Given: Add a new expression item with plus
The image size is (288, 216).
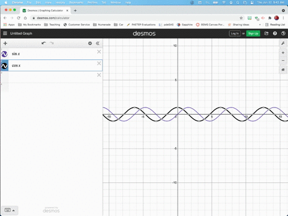Looking at the screenshot, I should (5, 43).
